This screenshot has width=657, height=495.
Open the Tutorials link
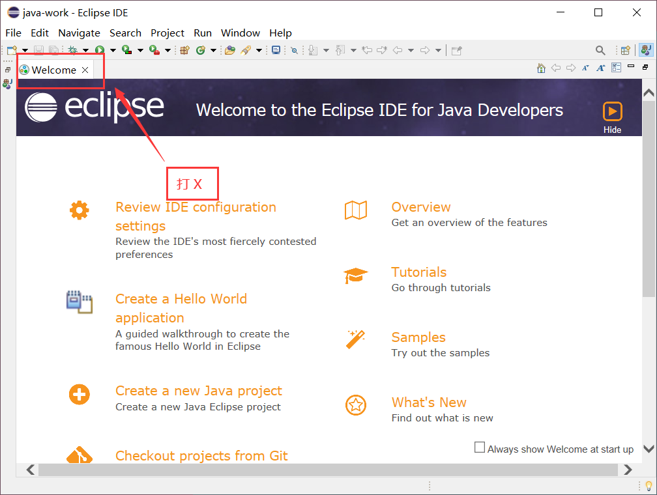tap(419, 272)
